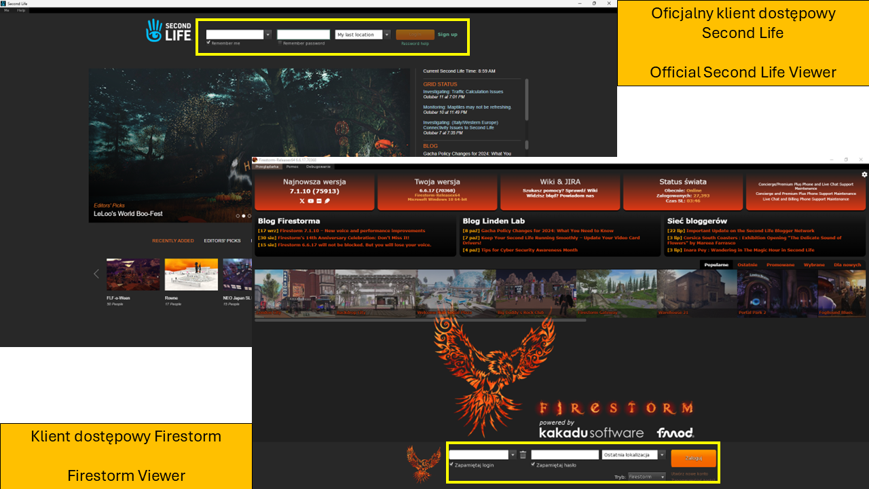Open Traffic Calculation Issues status link

[463, 92]
